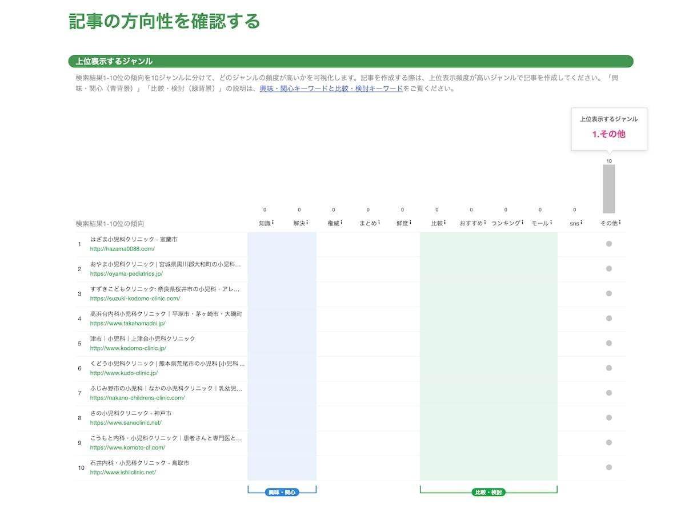Click the その他 dot for なかの小児科クリニック row
Screen dimensions: 697x508
[x=609, y=393]
